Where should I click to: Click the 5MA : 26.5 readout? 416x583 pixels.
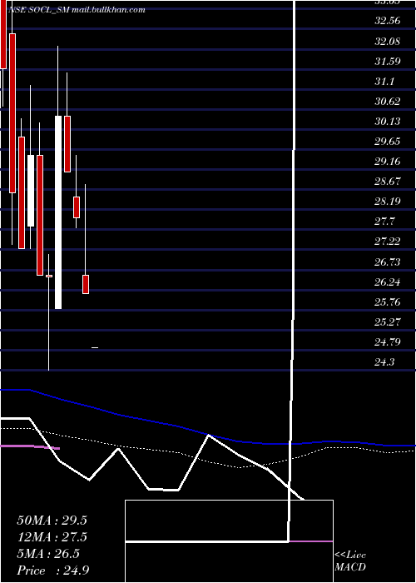pos(48,554)
